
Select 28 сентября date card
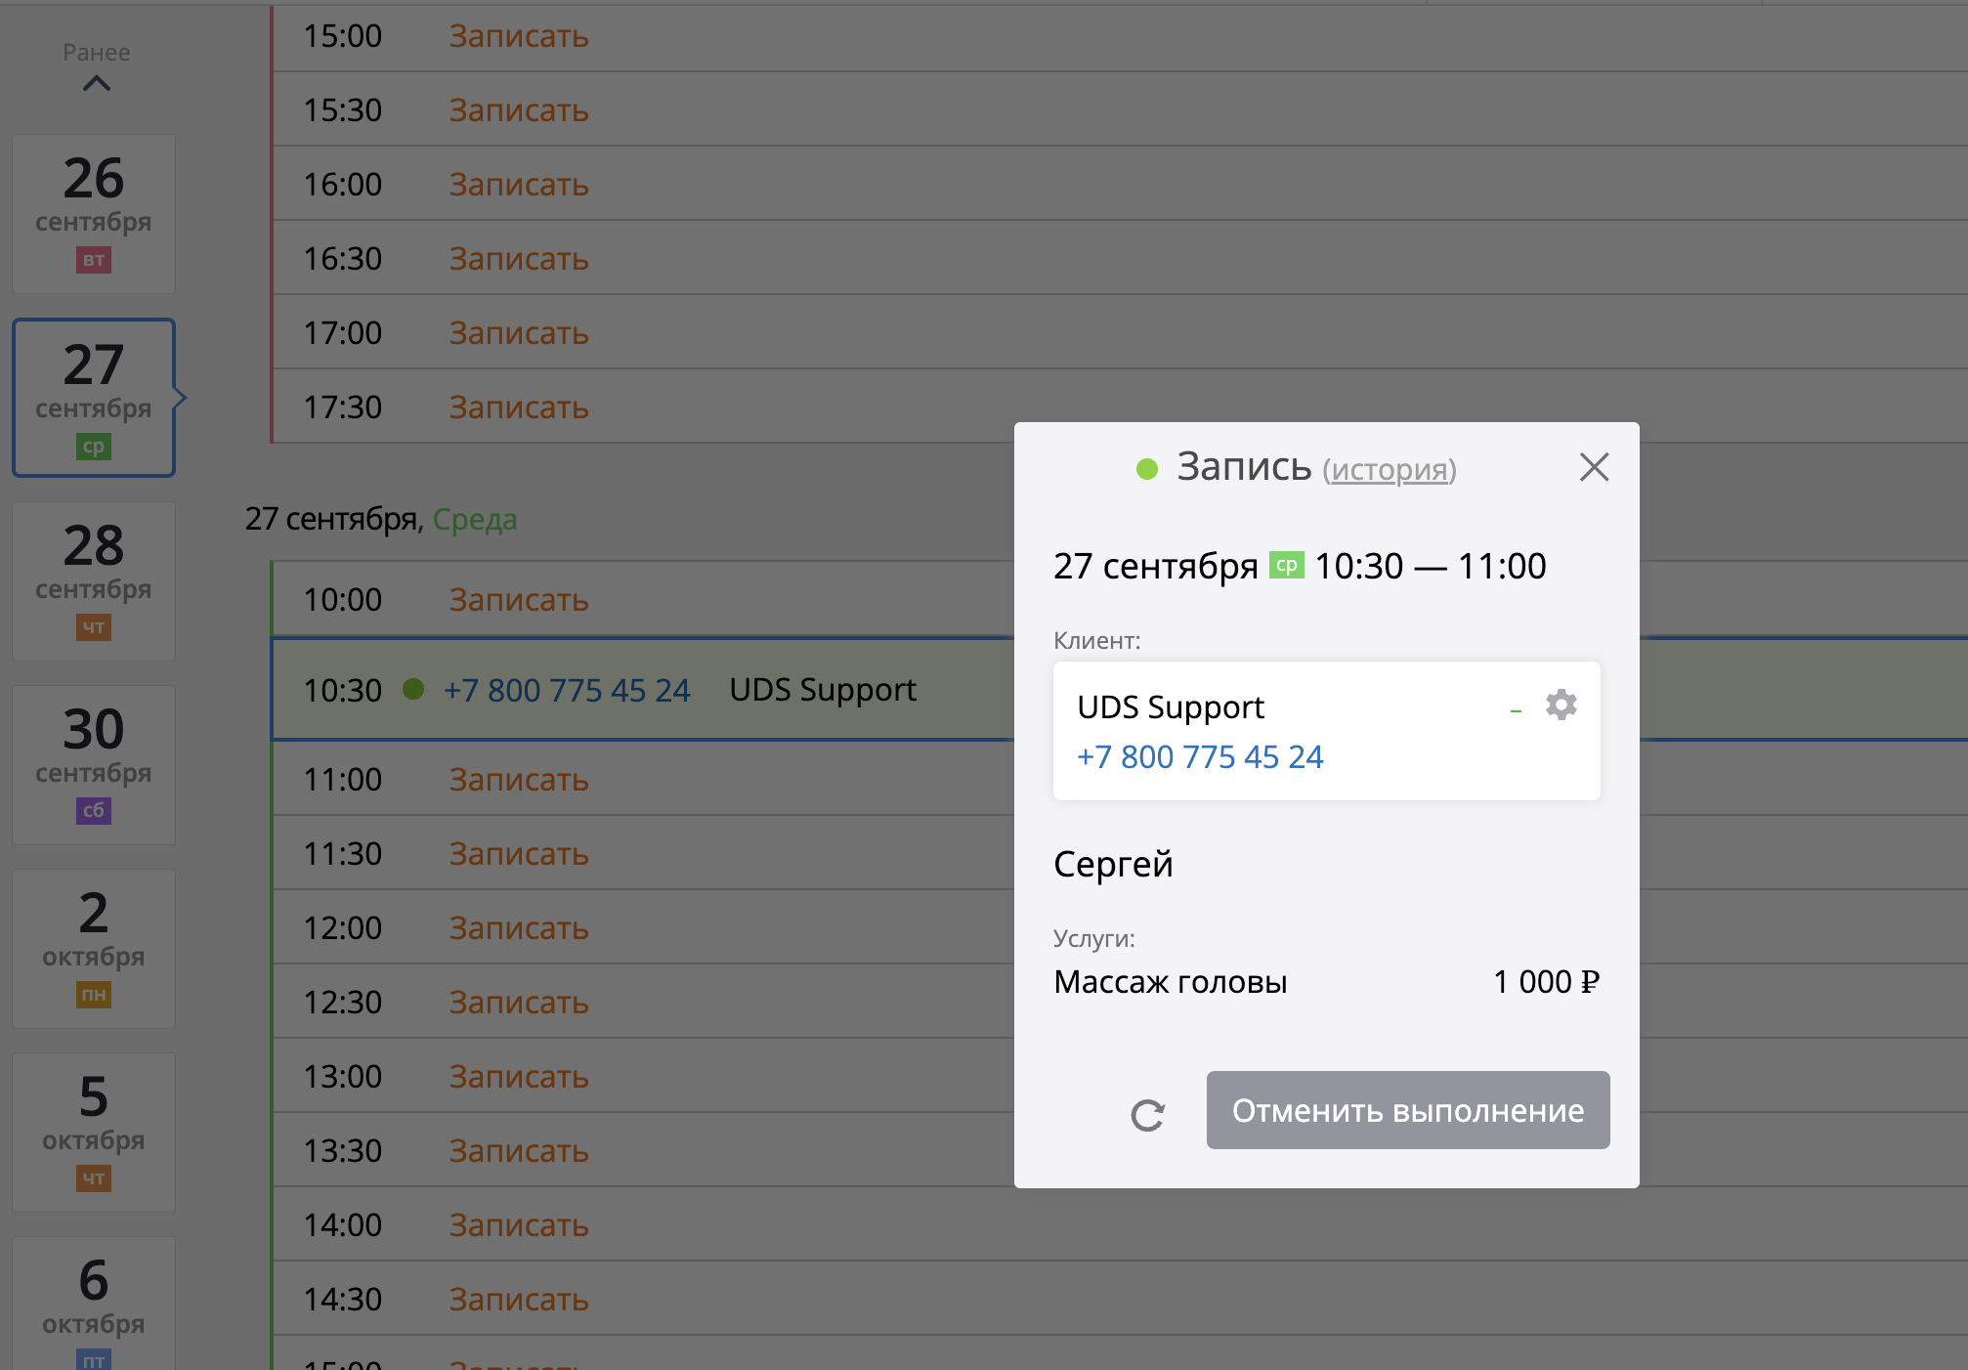[x=94, y=581]
